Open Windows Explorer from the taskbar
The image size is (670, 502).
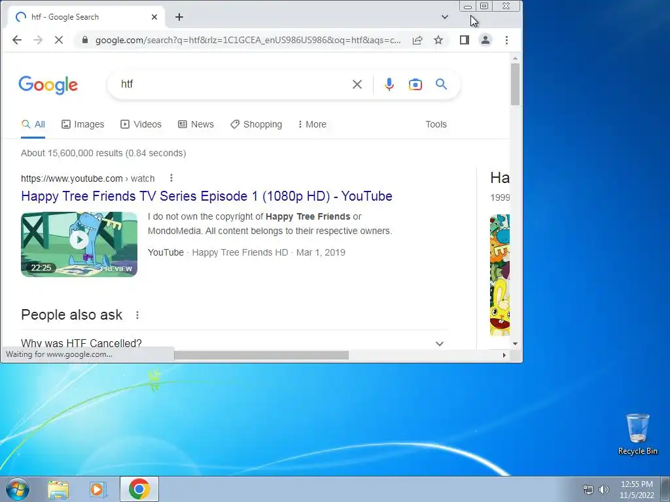click(58, 489)
